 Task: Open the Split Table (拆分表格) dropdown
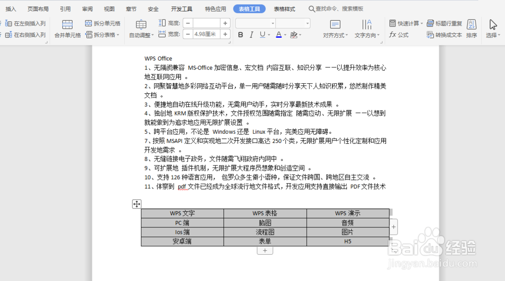[x=103, y=35]
